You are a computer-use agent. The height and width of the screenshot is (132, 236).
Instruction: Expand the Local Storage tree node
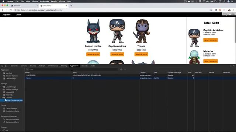2,87
